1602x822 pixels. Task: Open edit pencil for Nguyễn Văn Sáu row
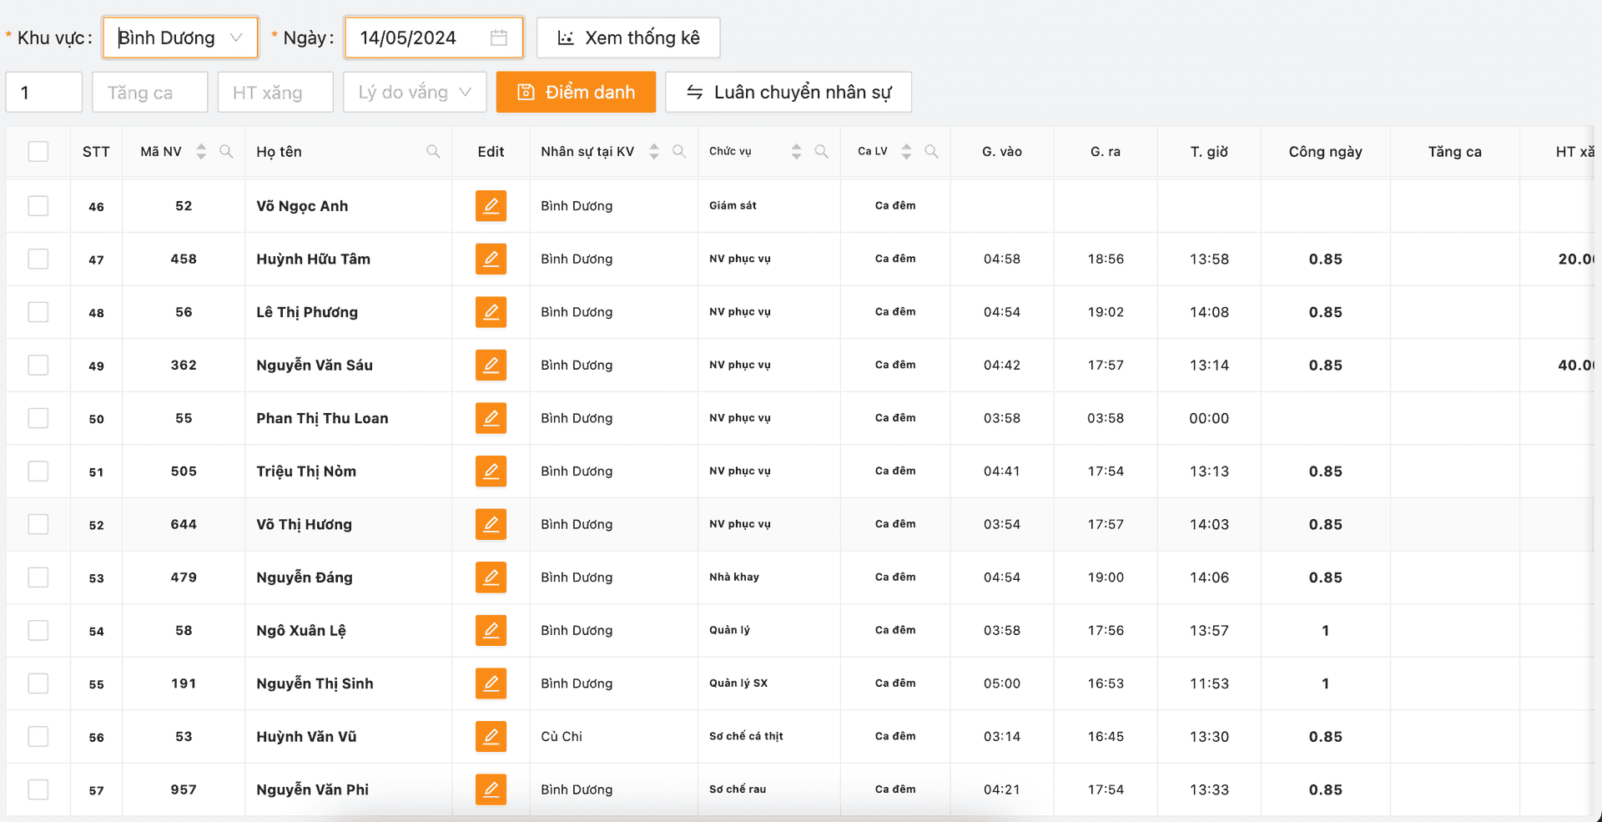coord(491,365)
